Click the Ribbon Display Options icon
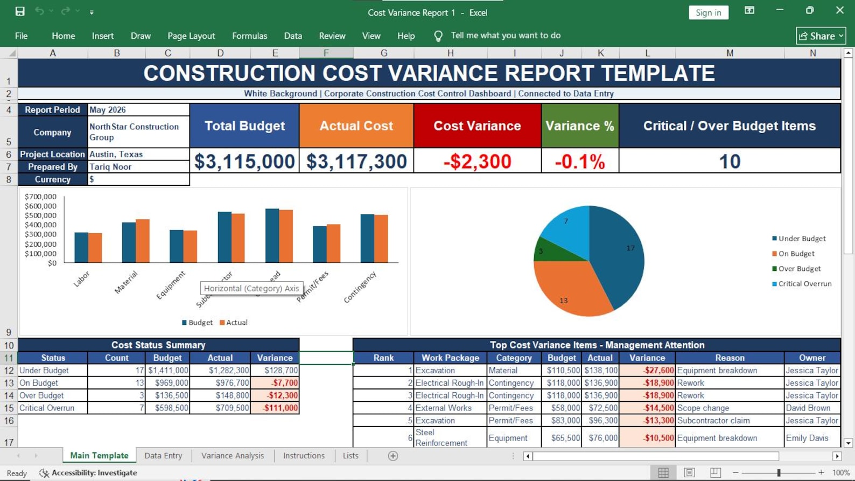The image size is (855, 481). (749, 11)
